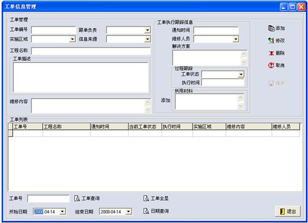Open the 开始日期 date picker arrow
The image size is (308, 223).
point(62,211)
